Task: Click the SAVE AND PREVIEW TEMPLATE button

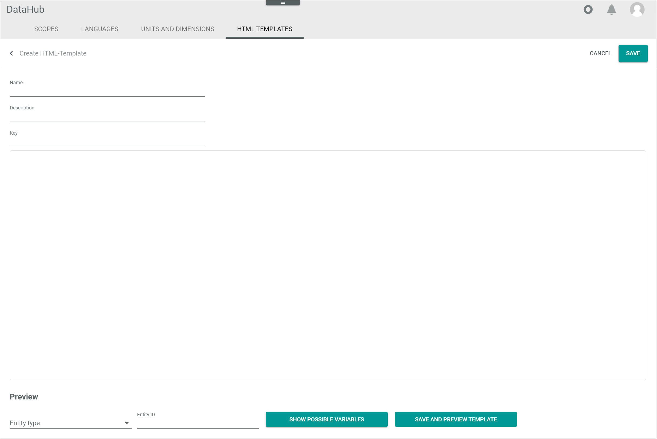Action: click(x=456, y=419)
